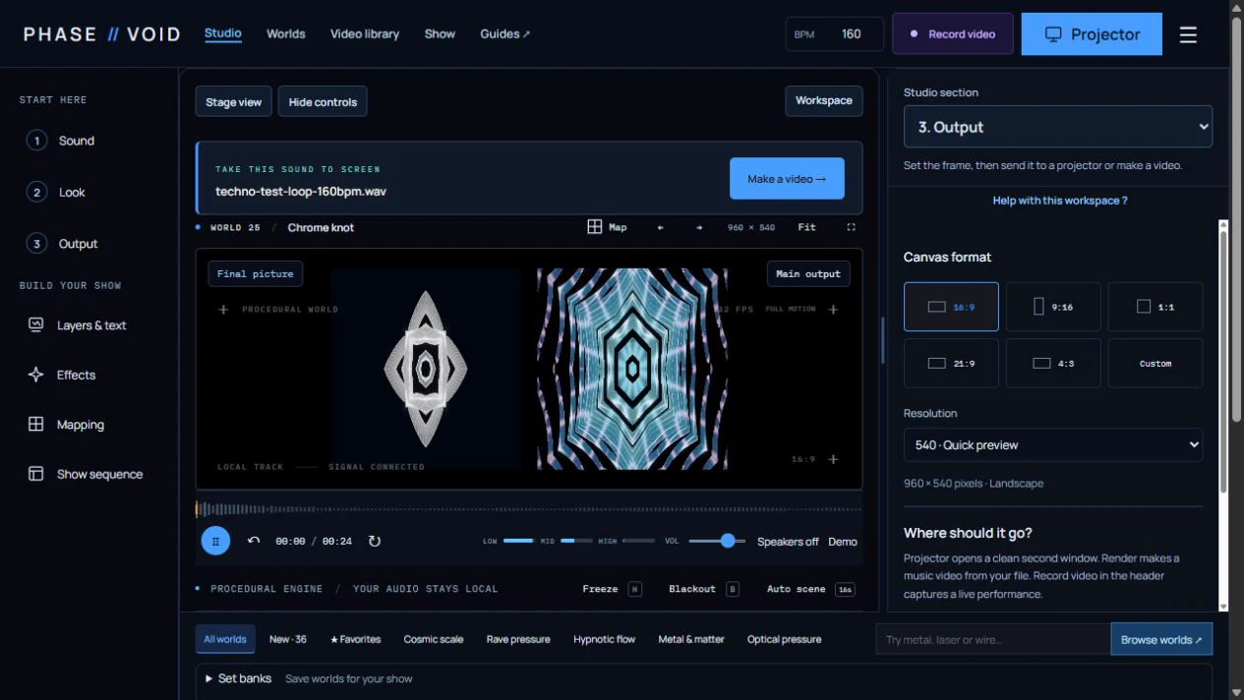This screenshot has height=700, width=1244.
Task: Filter worlds by Rave pressure
Action: tap(518, 639)
